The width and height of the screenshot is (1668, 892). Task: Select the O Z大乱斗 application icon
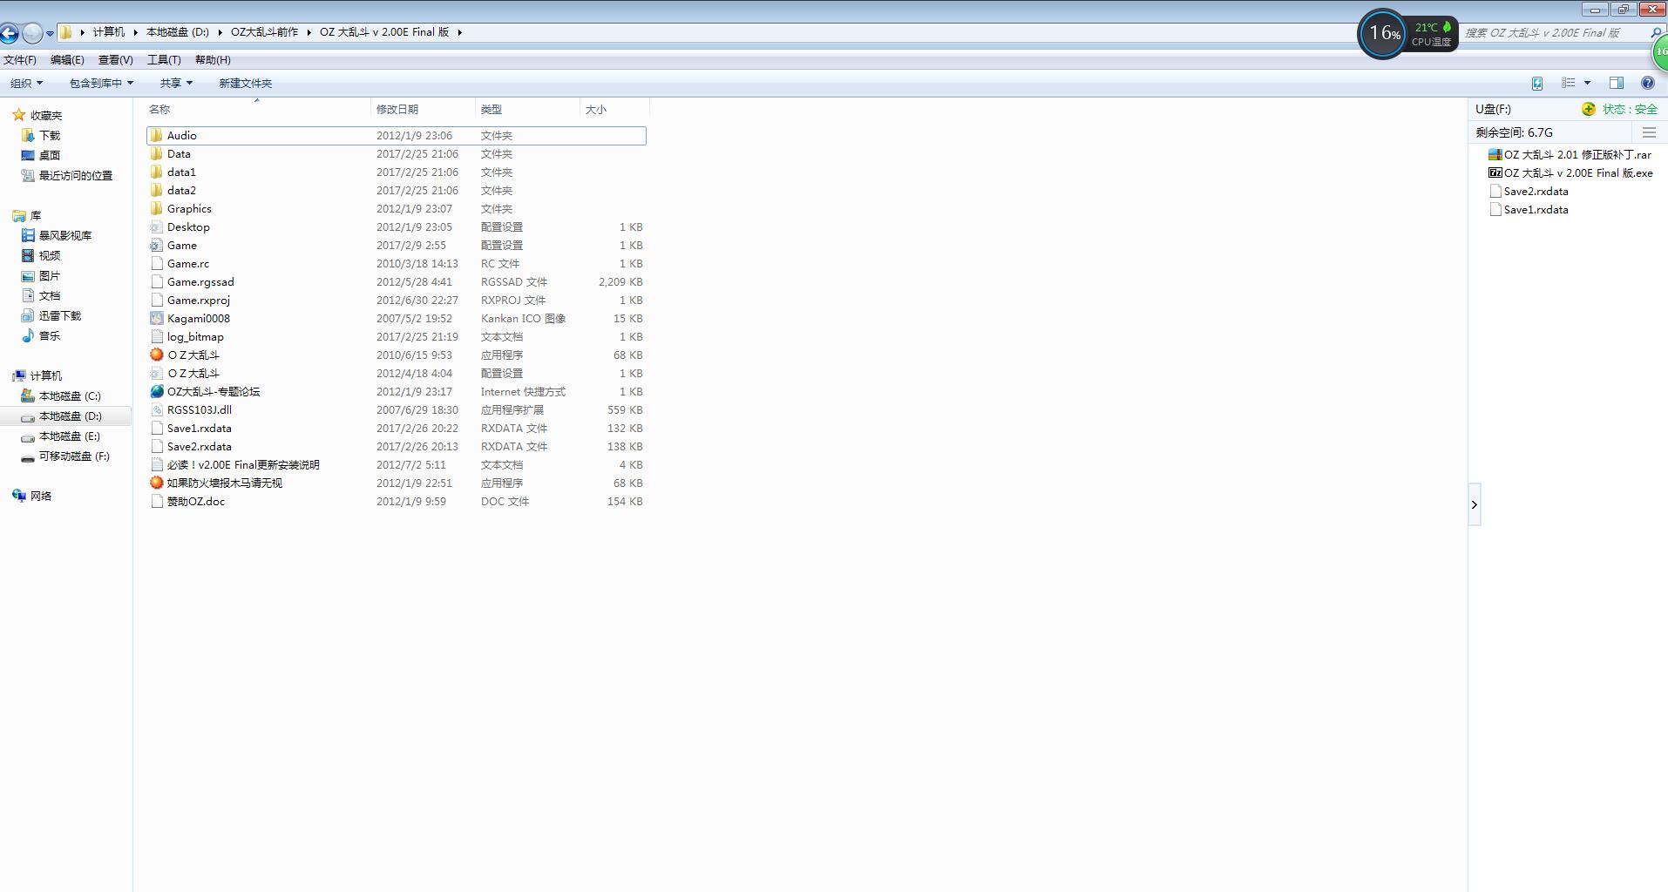tap(156, 355)
